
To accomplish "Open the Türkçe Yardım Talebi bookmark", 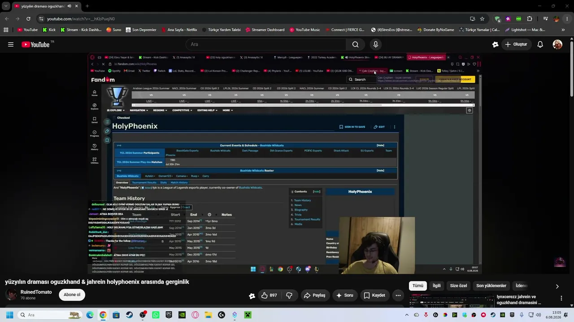I will point(221,30).
